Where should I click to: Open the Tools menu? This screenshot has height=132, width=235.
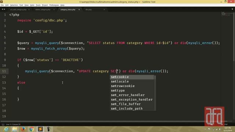coord(38,5)
